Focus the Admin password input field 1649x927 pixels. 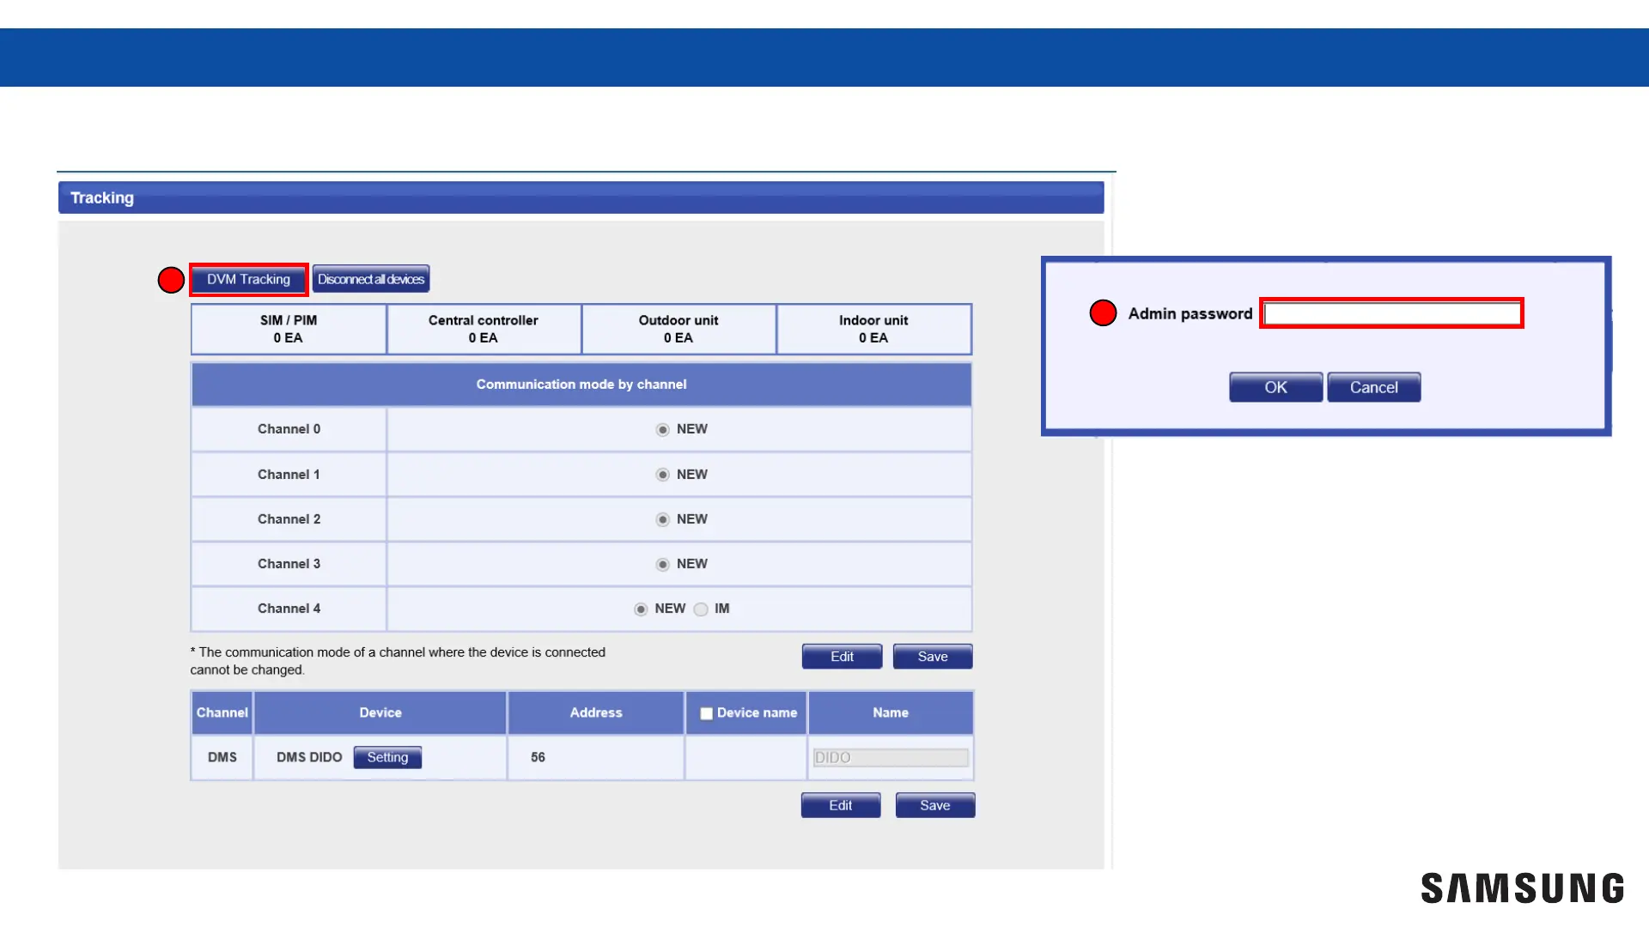[x=1391, y=314]
